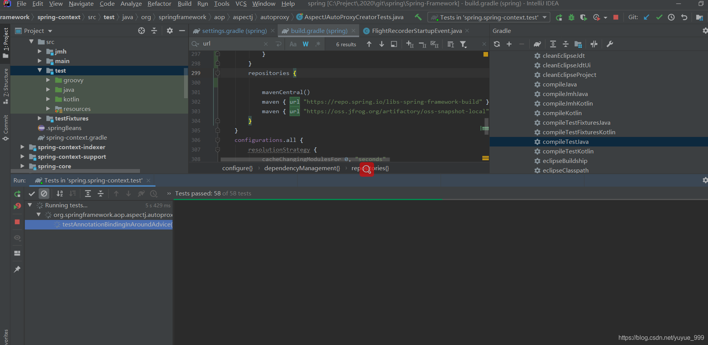Click Git rollback undo icon
The width and height of the screenshot is (708, 345).
[684, 17]
